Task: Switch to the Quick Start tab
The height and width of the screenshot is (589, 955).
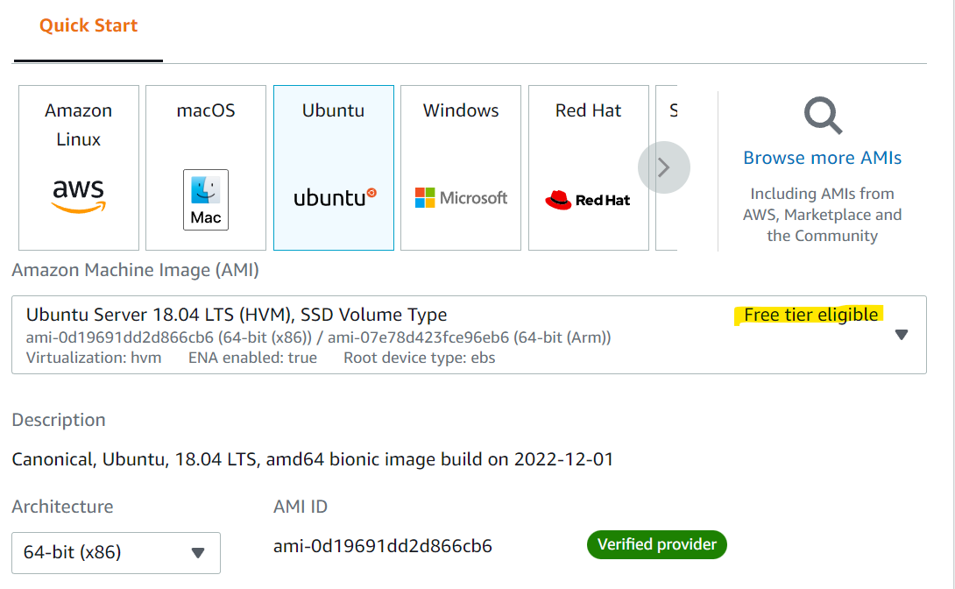Action: click(88, 25)
